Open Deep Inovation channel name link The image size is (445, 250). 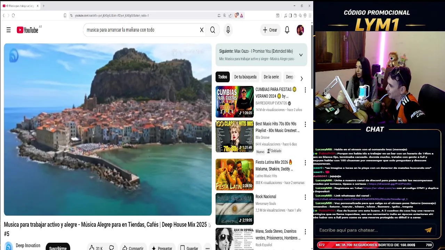[x=28, y=245]
